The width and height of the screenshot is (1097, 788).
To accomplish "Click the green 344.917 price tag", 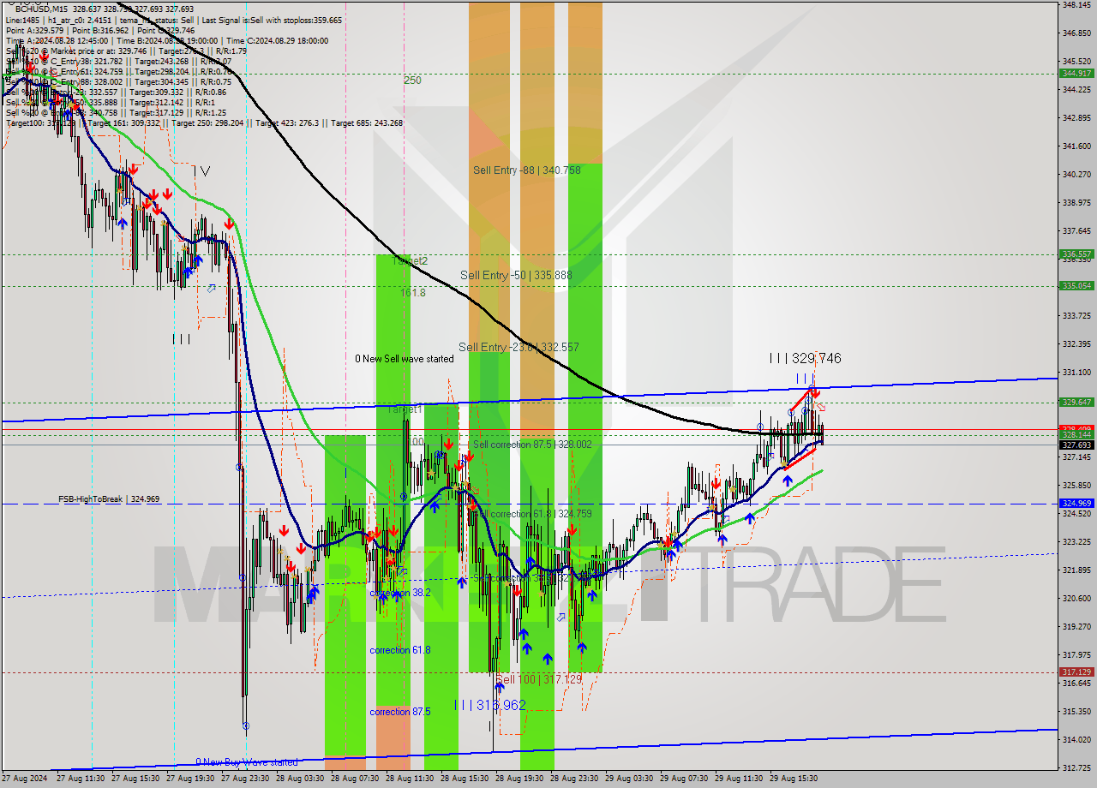I will pyautogui.click(x=1077, y=73).
